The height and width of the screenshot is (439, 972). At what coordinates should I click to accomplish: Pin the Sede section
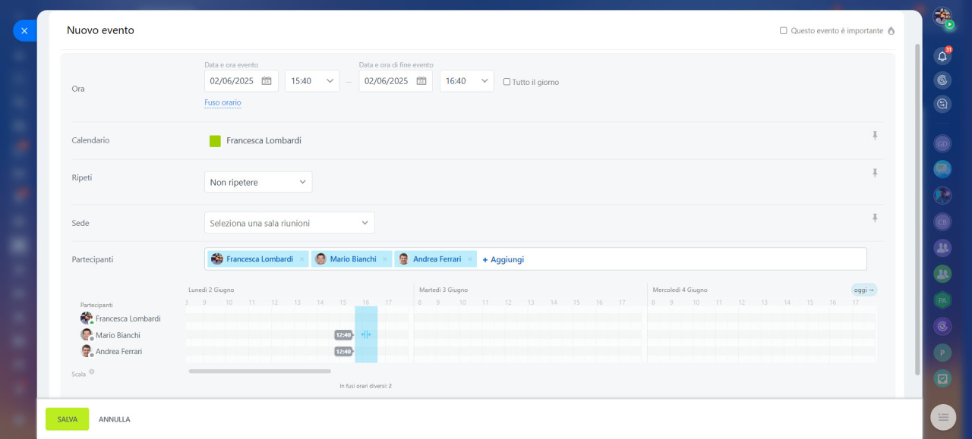(x=875, y=218)
